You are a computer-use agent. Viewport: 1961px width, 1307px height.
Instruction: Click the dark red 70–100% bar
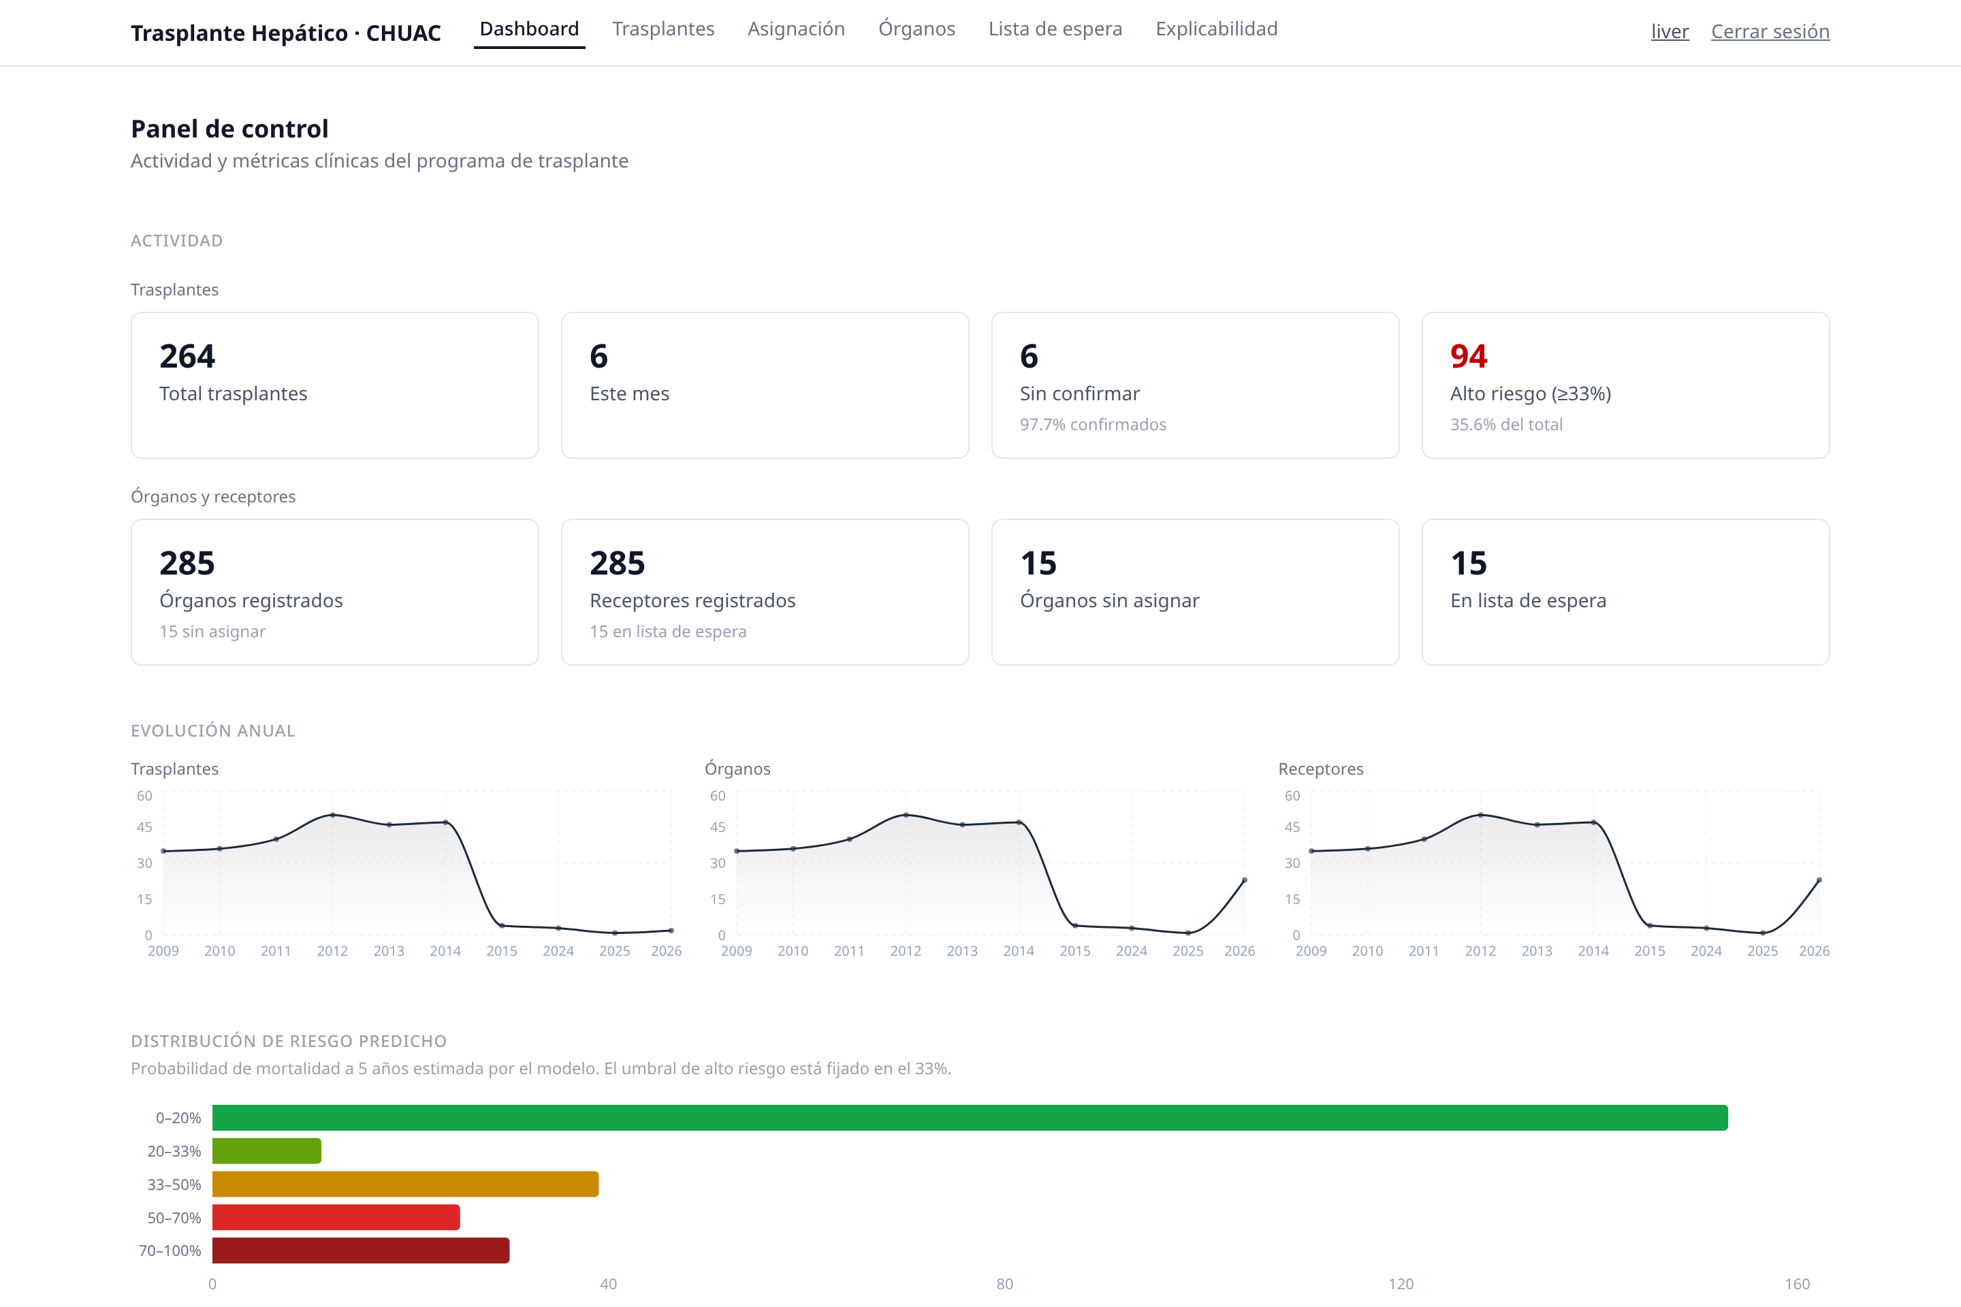361,1250
